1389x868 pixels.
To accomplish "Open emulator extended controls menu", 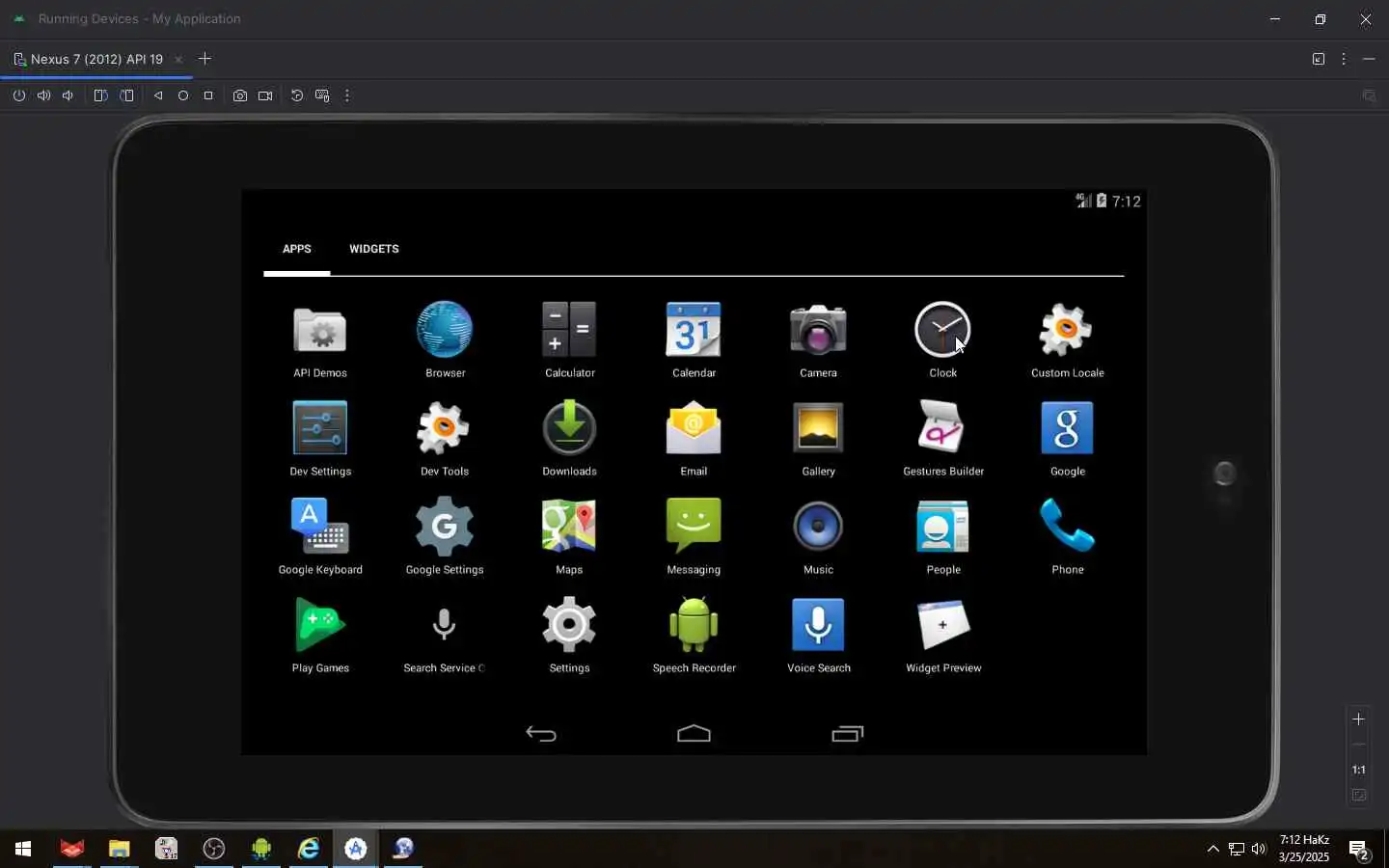I will (x=347, y=95).
